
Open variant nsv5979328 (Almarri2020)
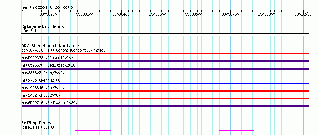coord(47,58)
